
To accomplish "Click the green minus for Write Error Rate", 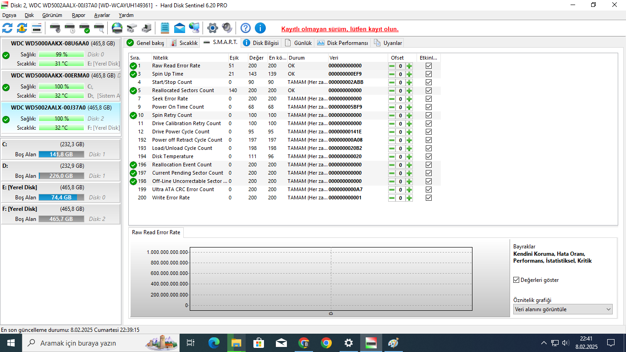I will 392,198.
